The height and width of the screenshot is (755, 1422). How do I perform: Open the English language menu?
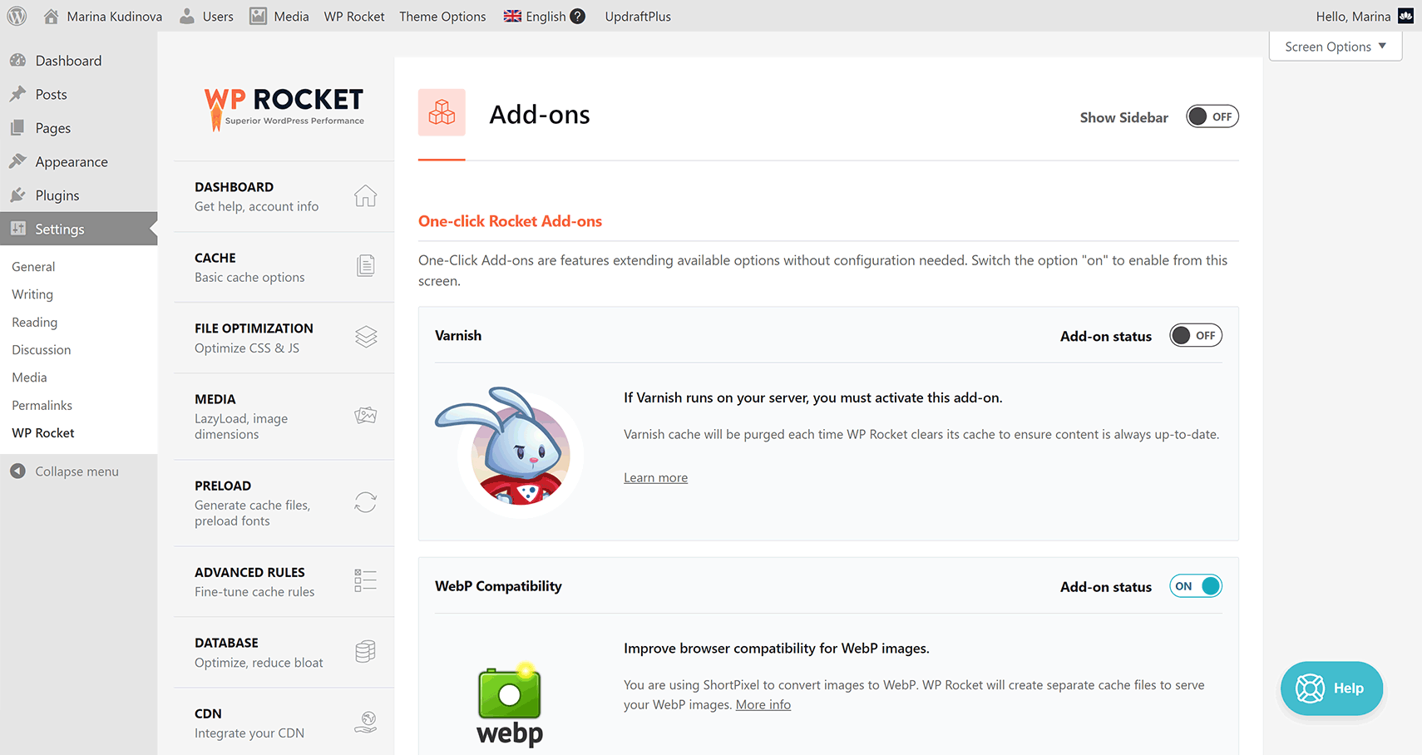tap(545, 16)
